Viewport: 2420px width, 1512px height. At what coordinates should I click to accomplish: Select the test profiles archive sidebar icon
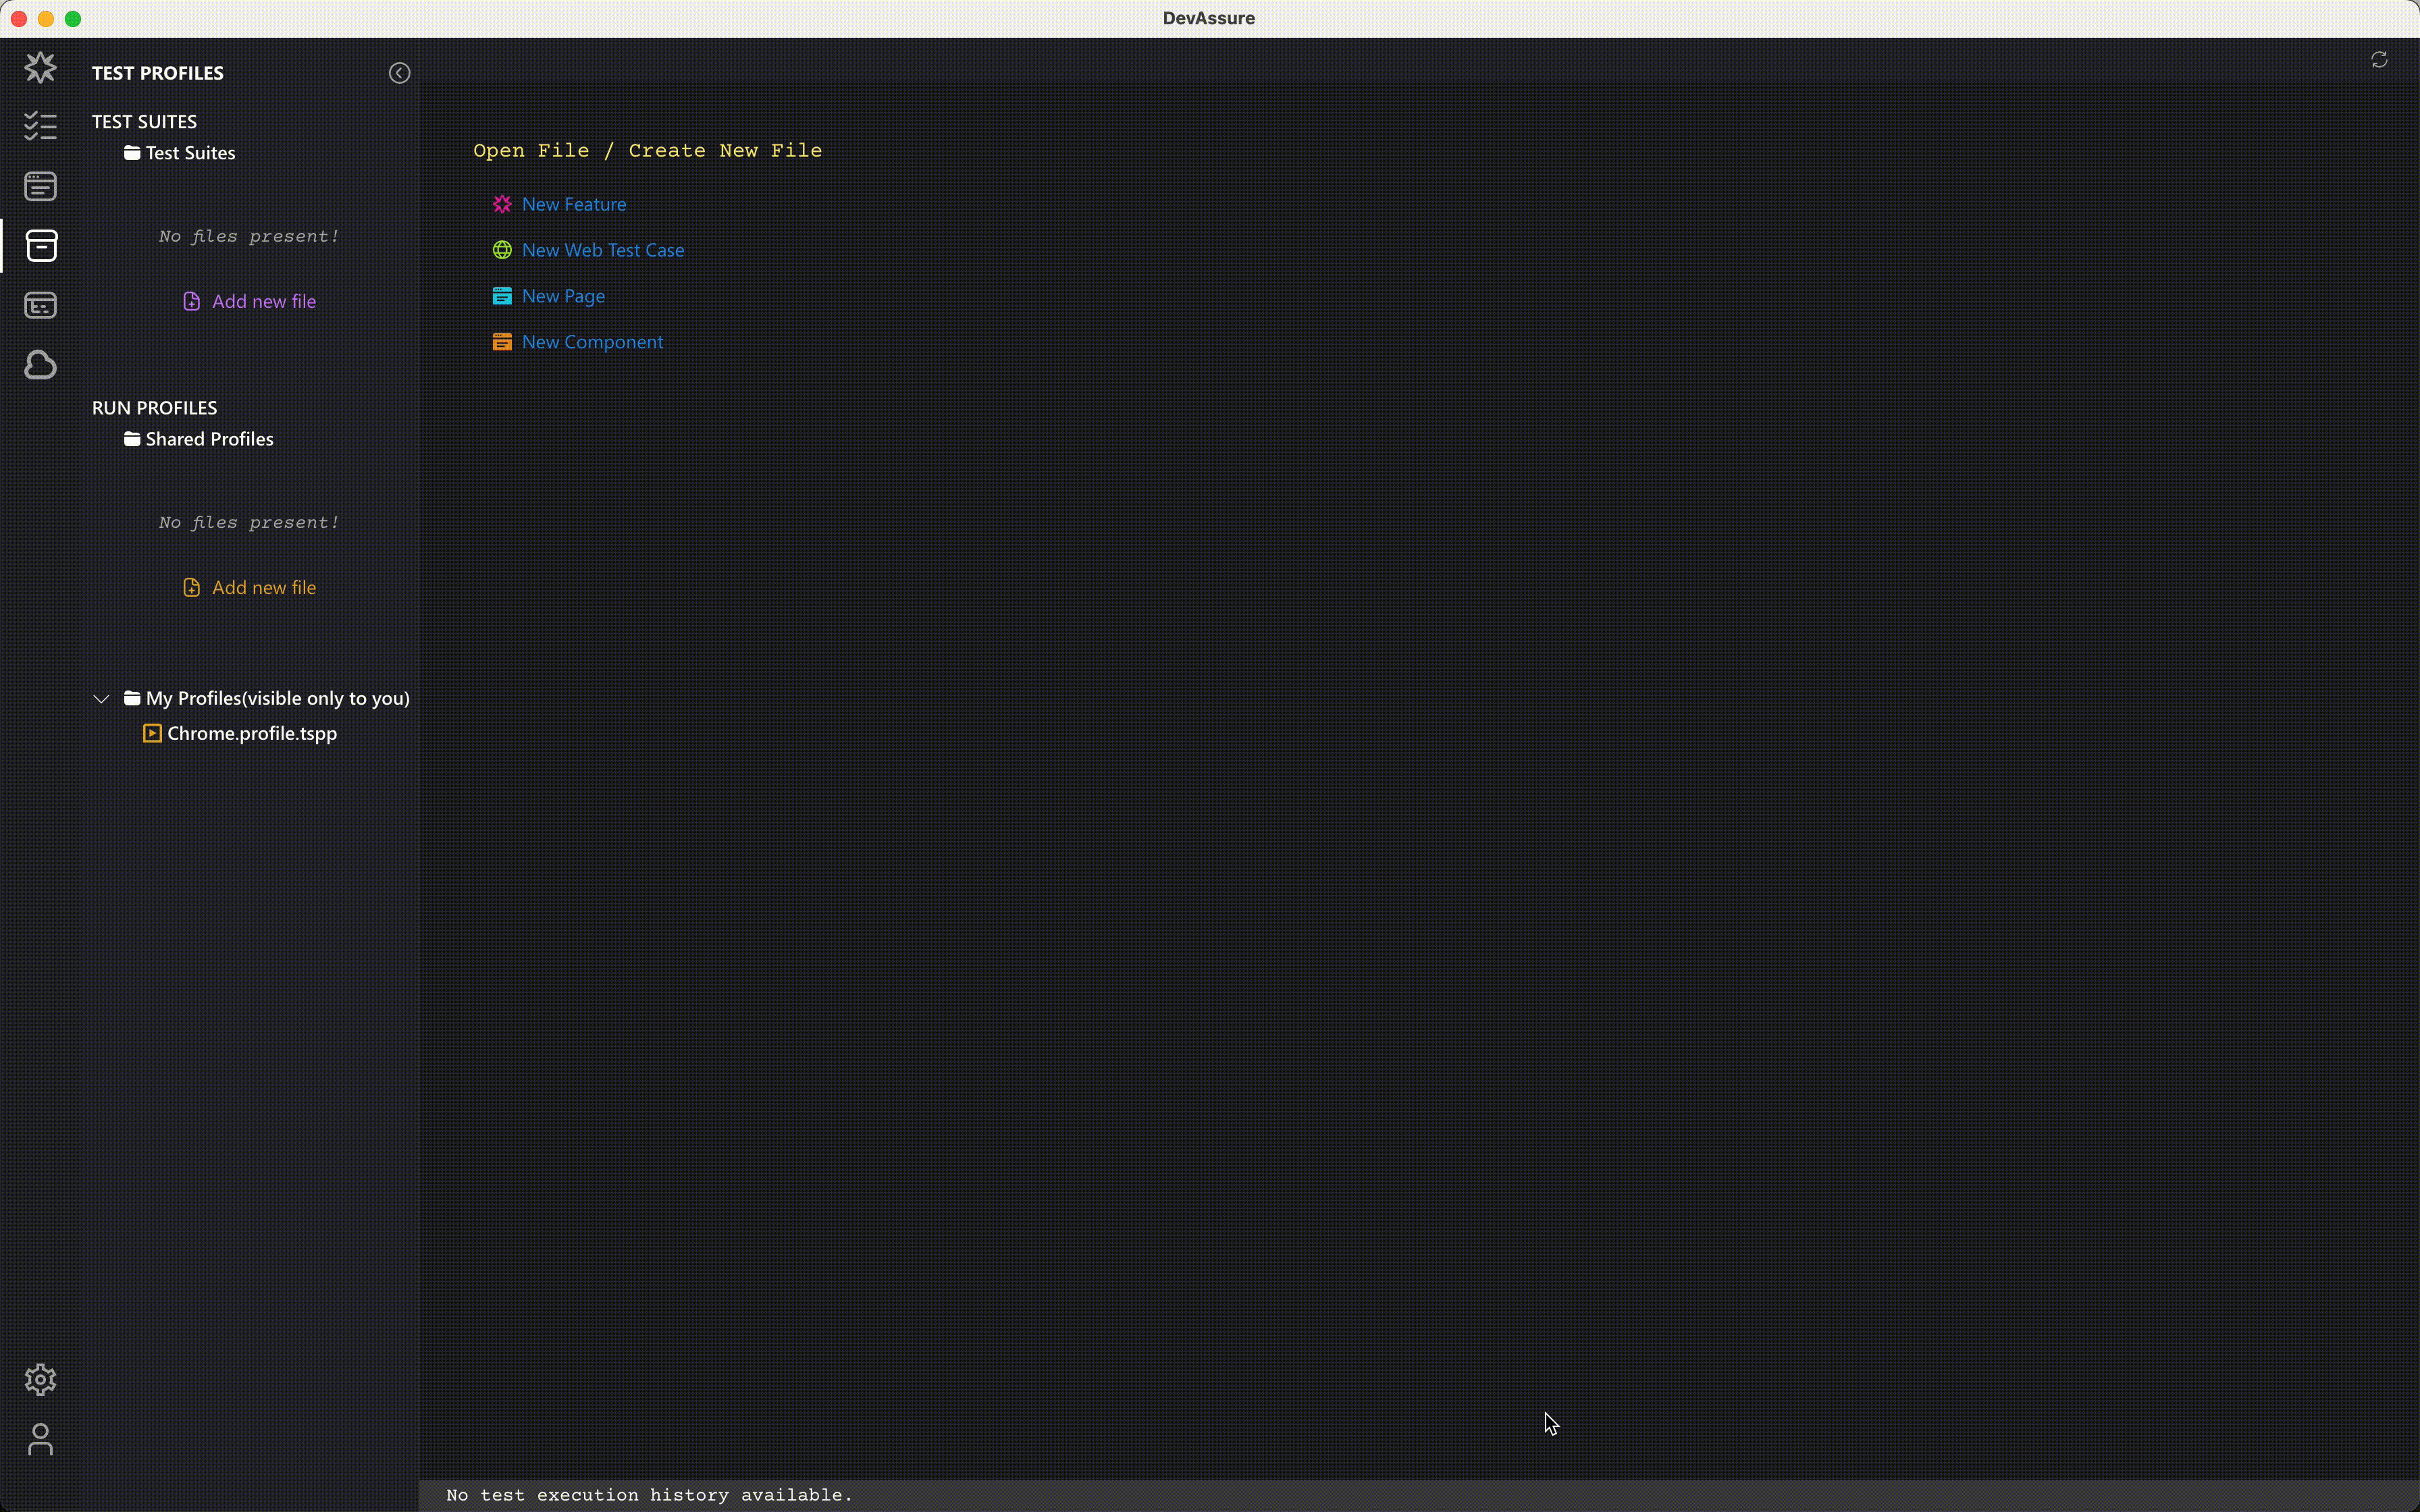[40, 246]
